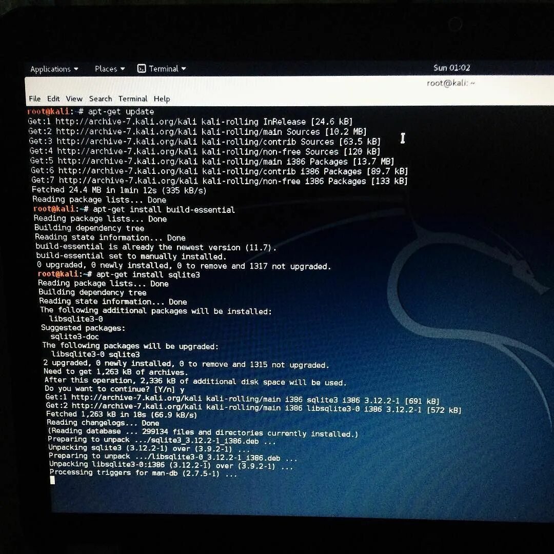This screenshot has width=554, height=554.
Task: Expand the Applications dropdown arrow
Action: pos(76,69)
